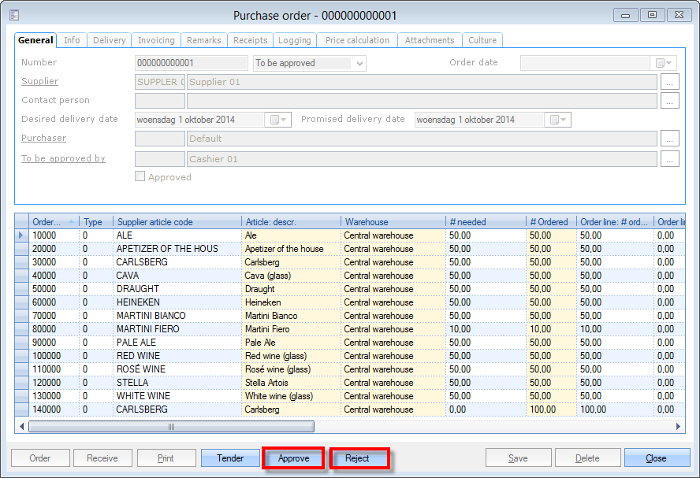This screenshot has width=700, height=478.
Task: Open supplier lookup with ellipsis button
Action: click(669, 82)
